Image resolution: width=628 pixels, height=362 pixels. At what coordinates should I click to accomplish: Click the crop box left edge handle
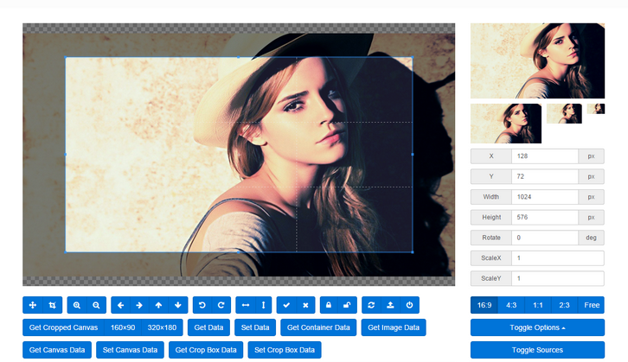coord(66,155)
